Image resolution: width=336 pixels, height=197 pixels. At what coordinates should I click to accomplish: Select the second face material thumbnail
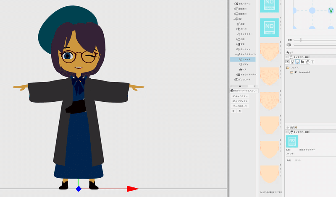[x=269, y=77]
